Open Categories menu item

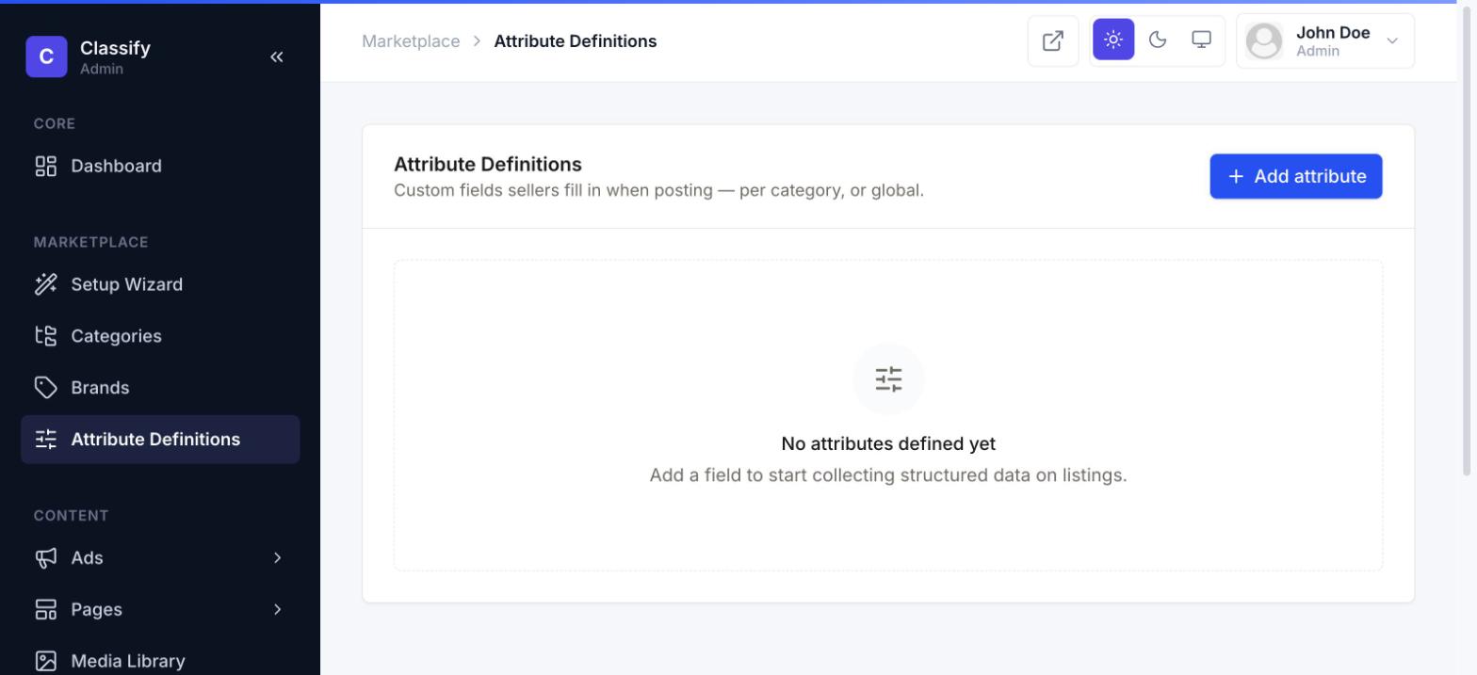(x=160, y=336)
